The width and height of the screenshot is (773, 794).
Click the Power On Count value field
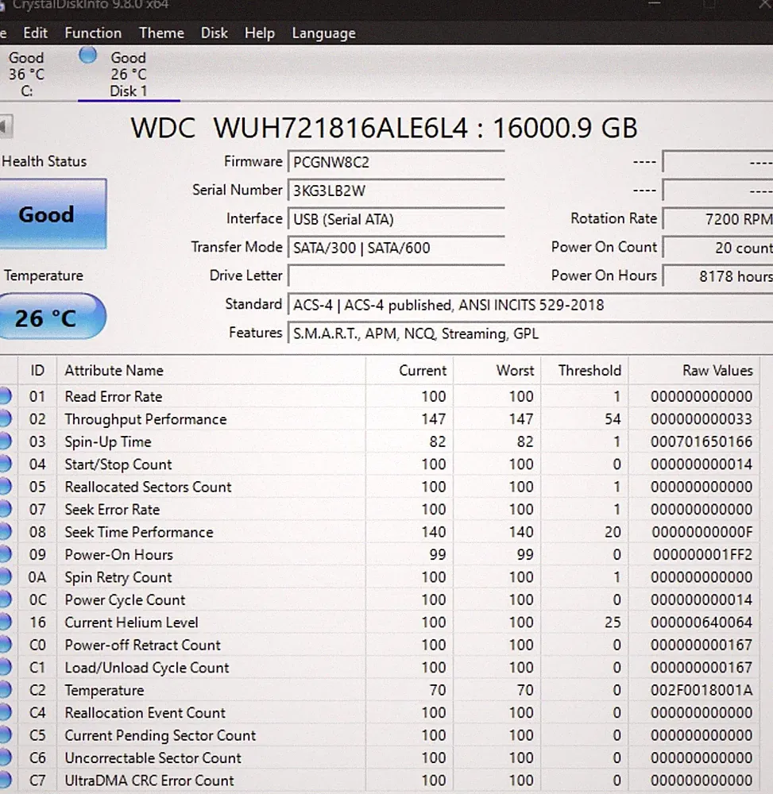pyautogui.click(x=718, y=248)
